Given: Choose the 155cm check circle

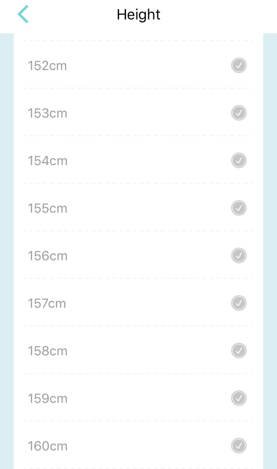Looking at the screenshot, I should tap(239, 208).
